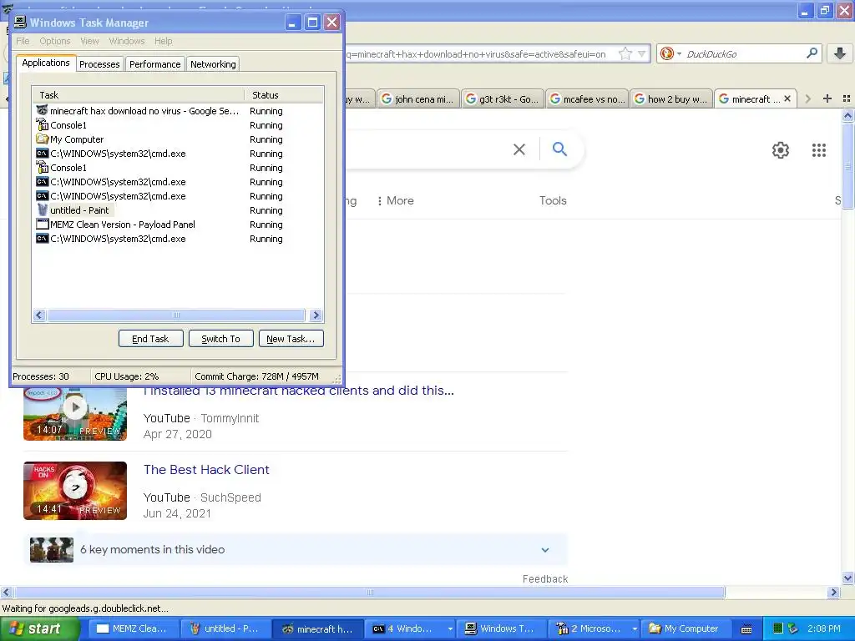The width and height of the screenshot is (855, 641).
Task: Open the TommyInnit video thumbnail
Action: pyautogui.click(x=75, y=414)
